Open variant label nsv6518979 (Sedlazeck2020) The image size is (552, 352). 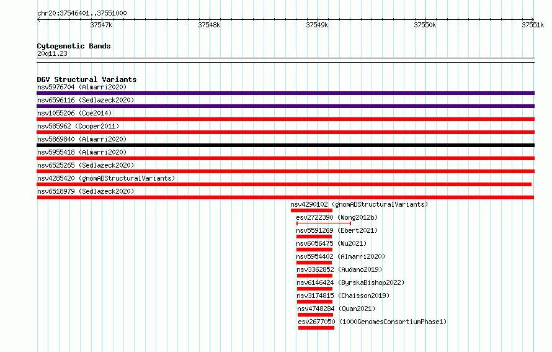pos(86,191)
